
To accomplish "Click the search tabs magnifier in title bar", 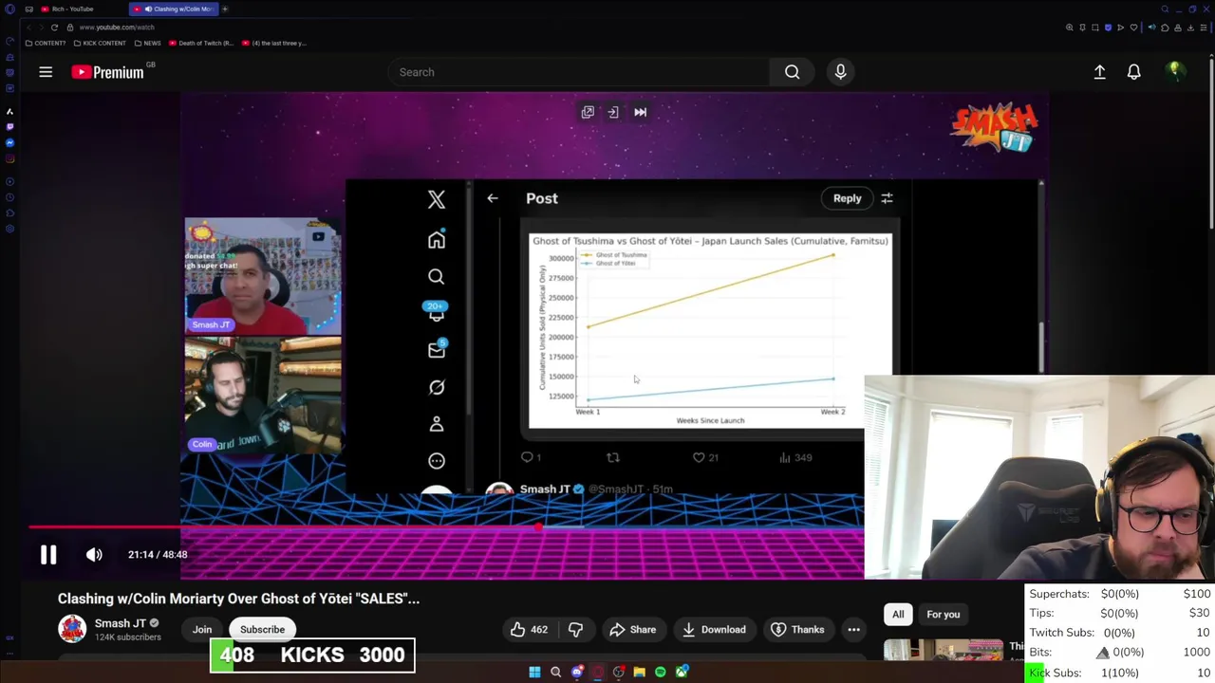I will click(x=1165, y=9).
